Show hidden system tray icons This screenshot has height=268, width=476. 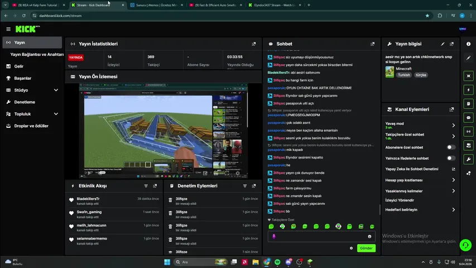pos(423,262)
